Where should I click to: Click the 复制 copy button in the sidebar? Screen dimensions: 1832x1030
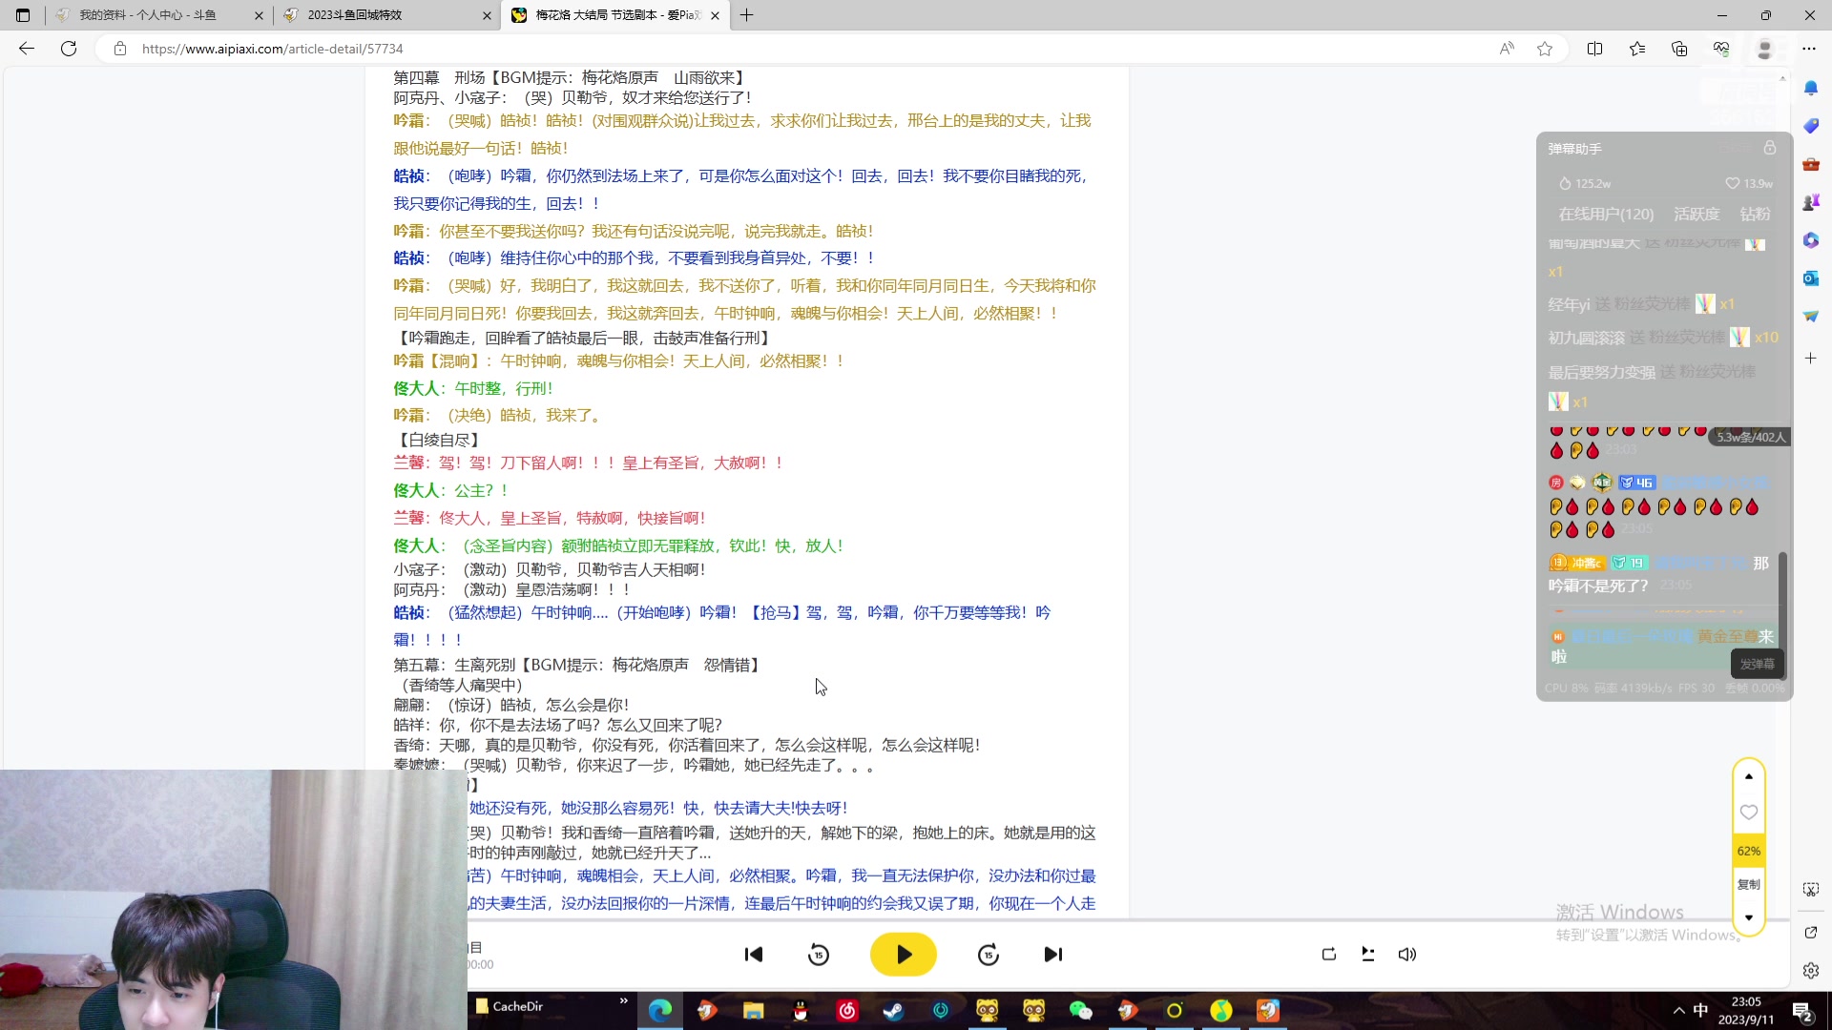click(1748, 884)
